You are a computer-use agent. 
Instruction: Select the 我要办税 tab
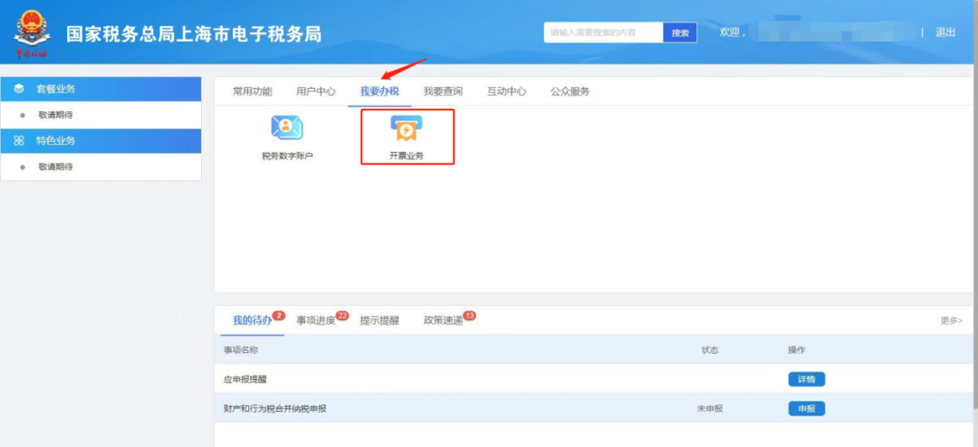tap(379, 91)
